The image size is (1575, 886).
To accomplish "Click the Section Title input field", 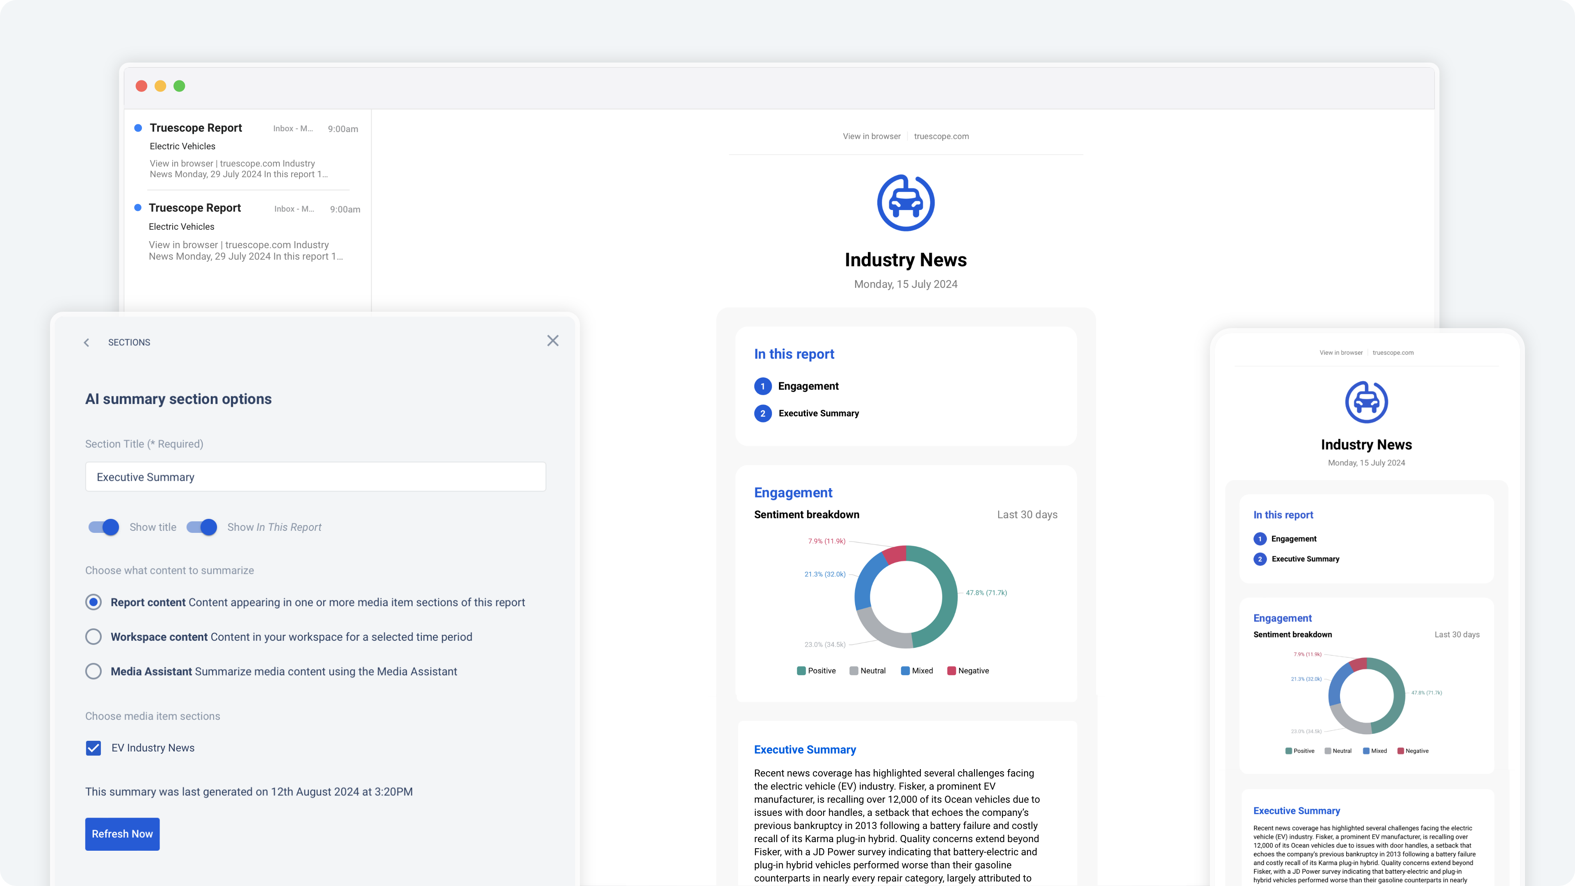I will 315,477.
